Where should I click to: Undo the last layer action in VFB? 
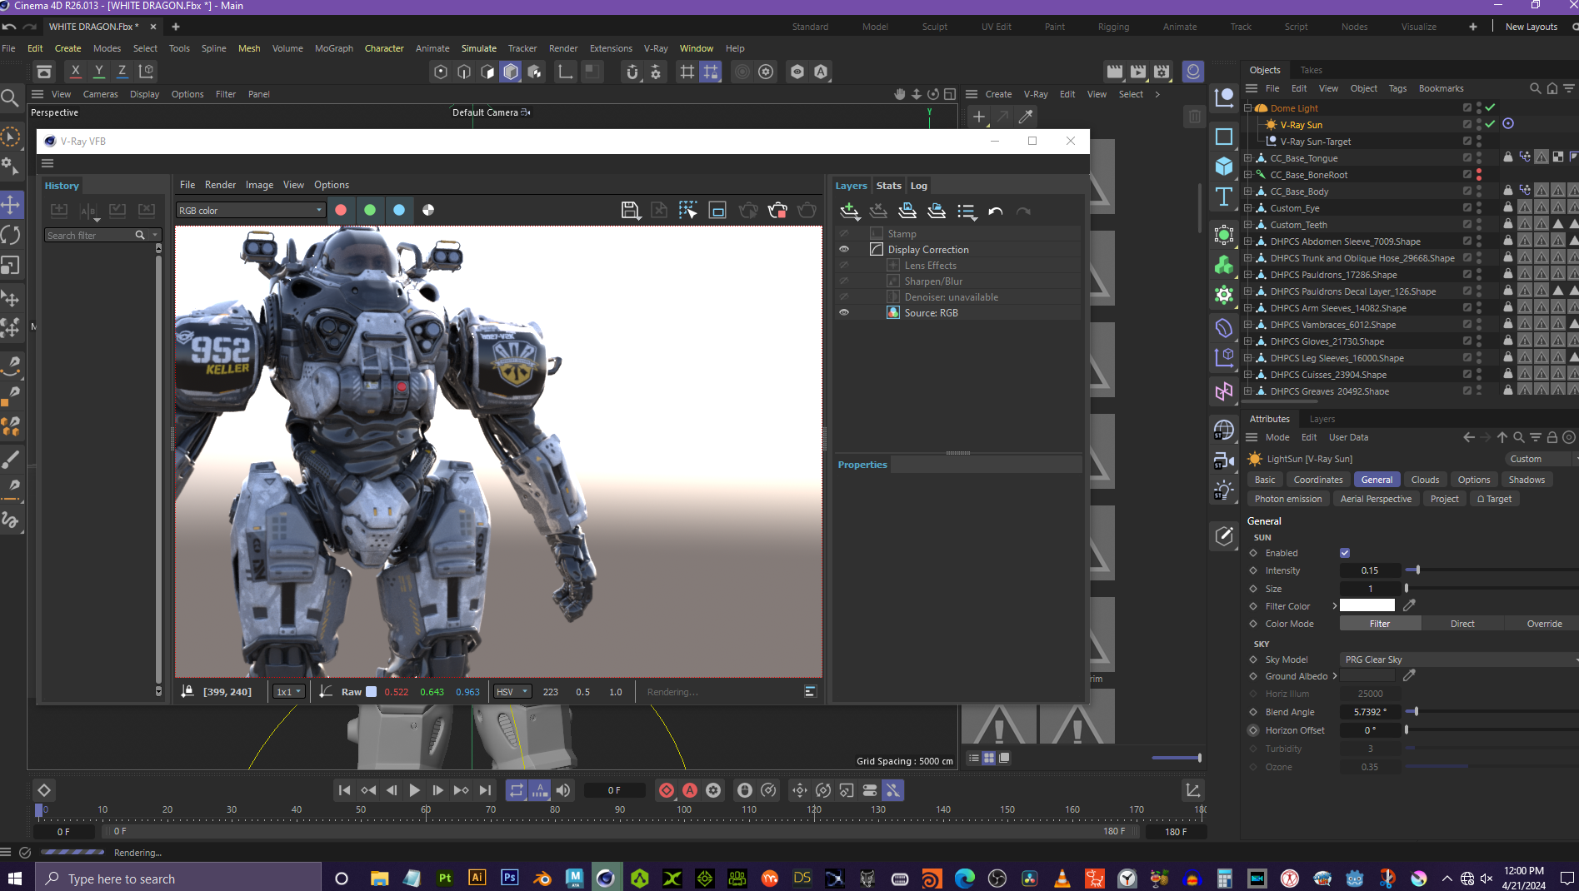tap(995, 212)
